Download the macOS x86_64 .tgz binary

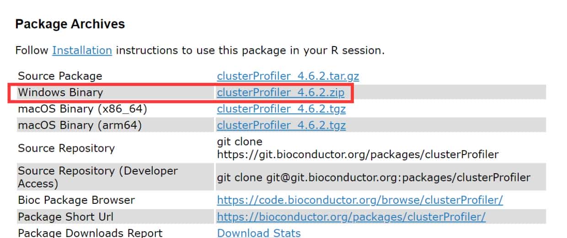[x=281, y=109]
